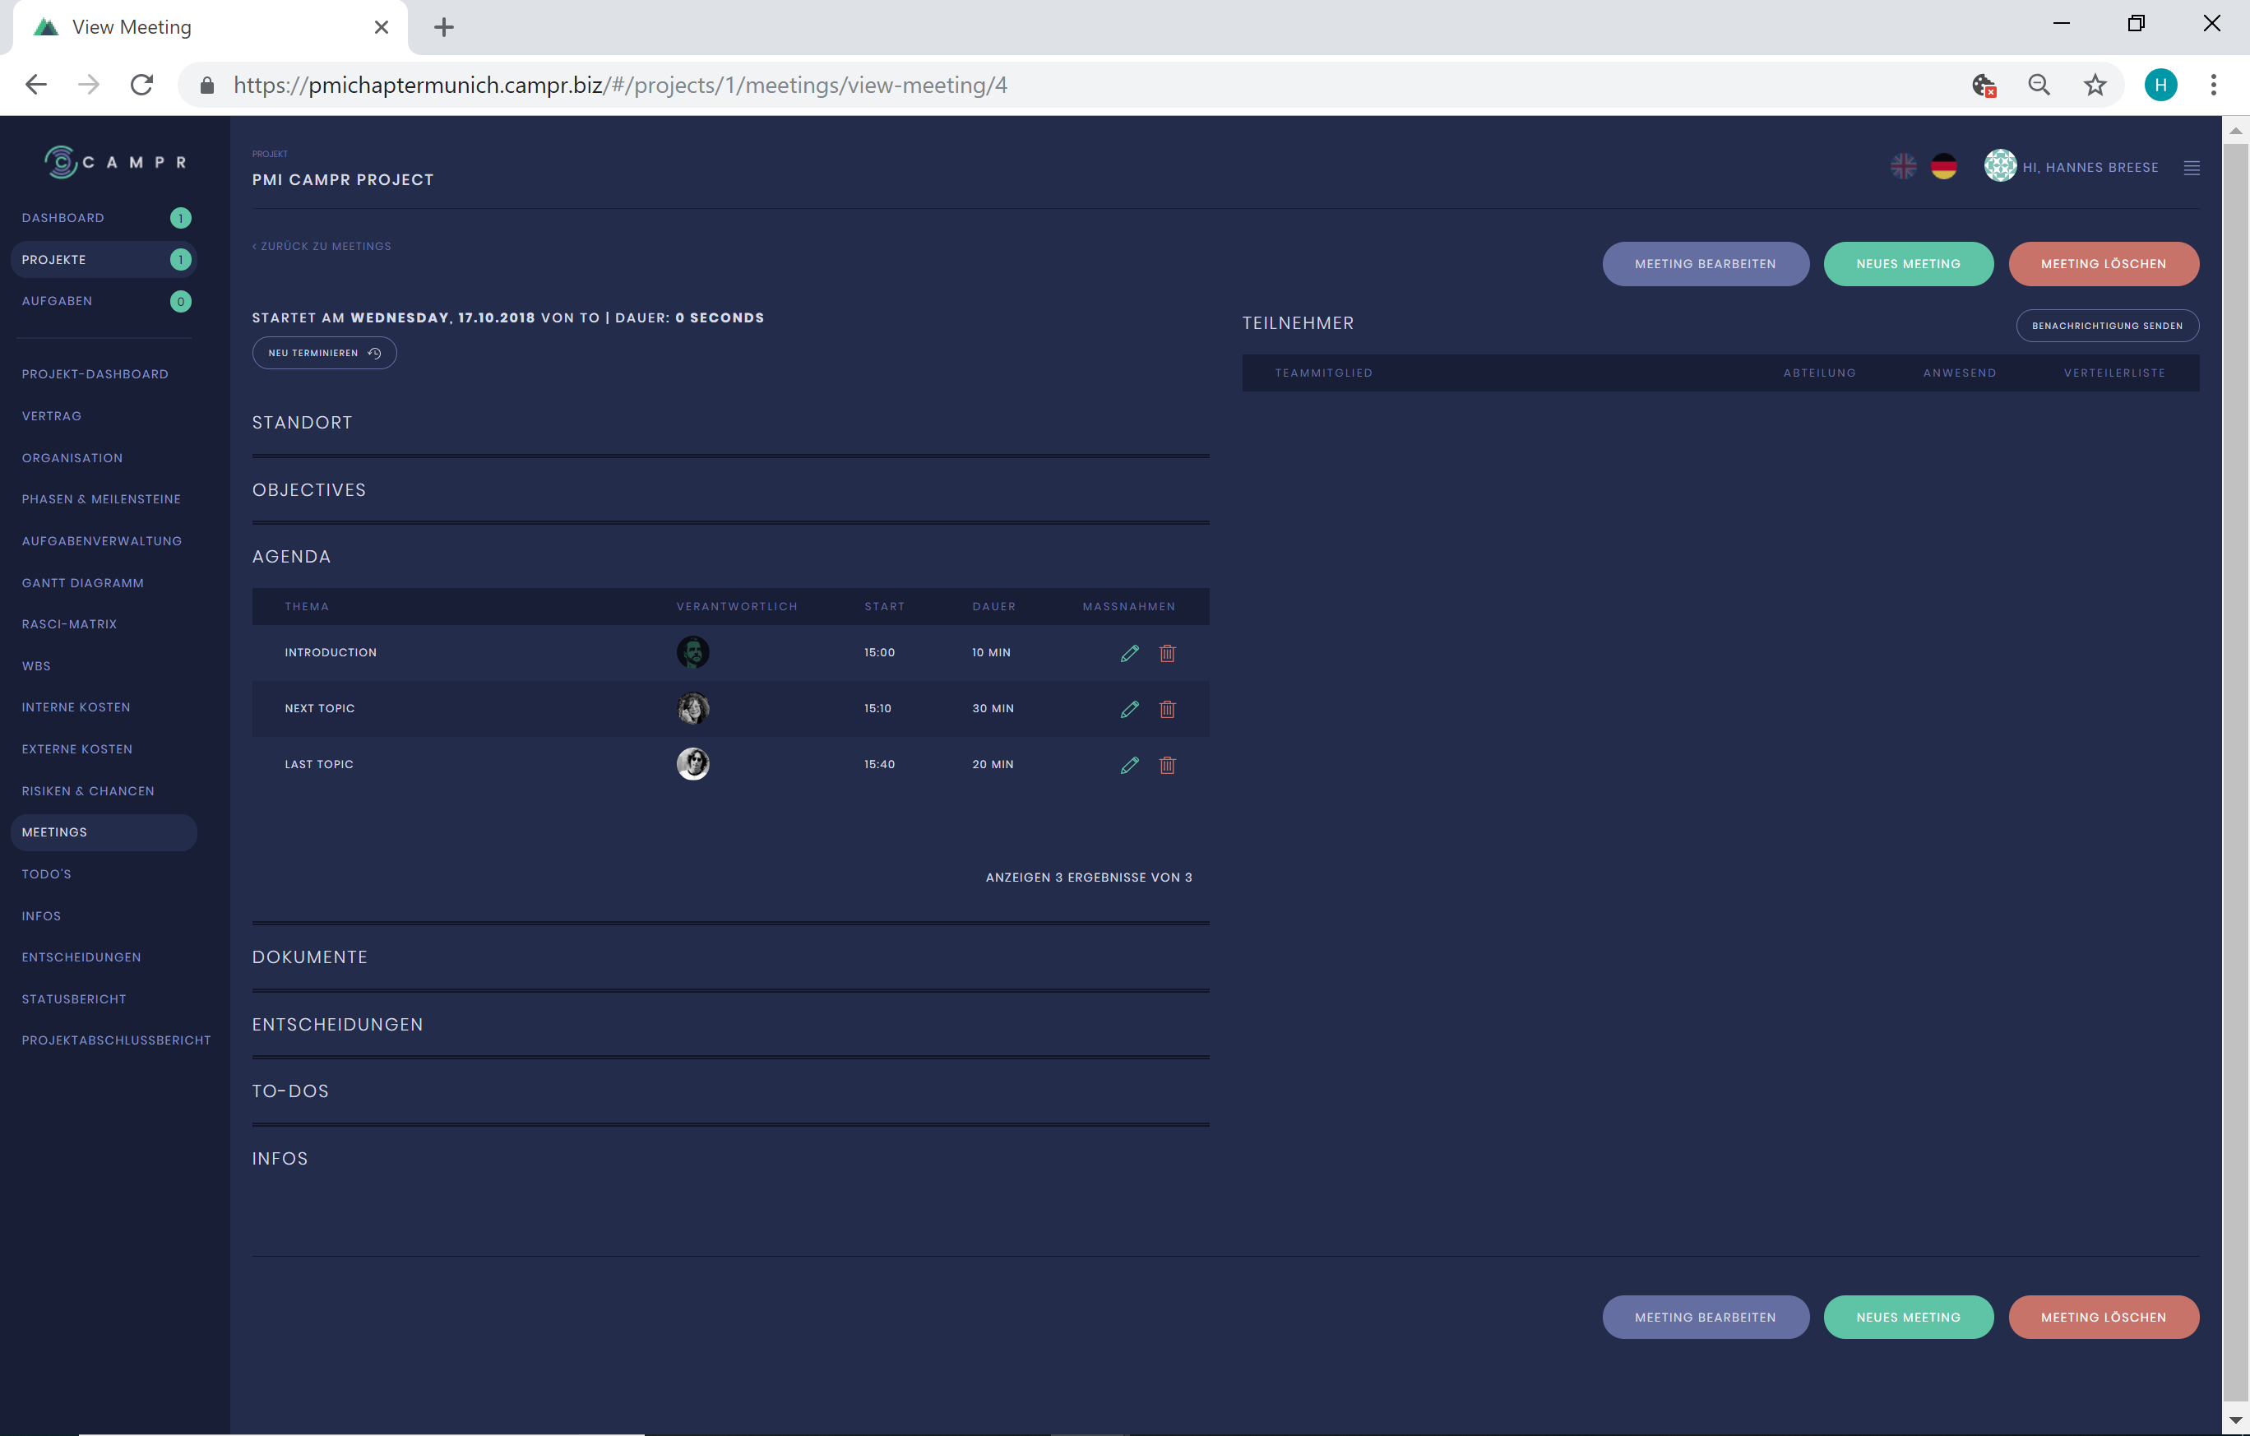
Task: Go back in browser history
Action: coord(35,85)
